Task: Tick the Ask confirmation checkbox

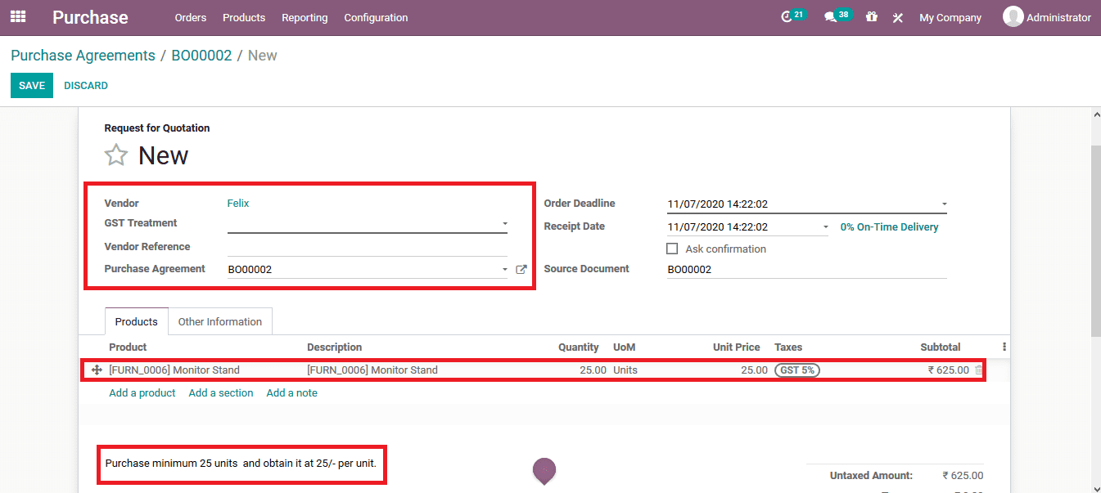Action: [672, 249]
